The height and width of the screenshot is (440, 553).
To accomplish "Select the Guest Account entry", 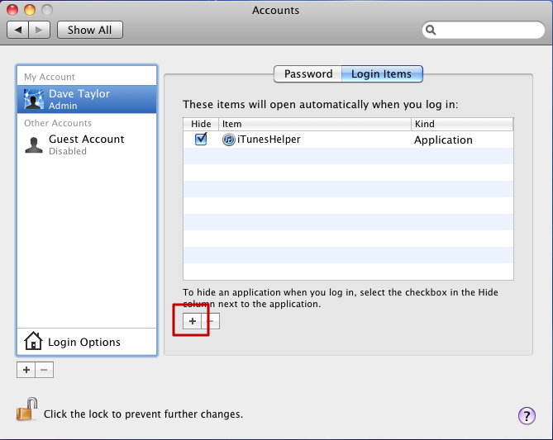I will coord(87,144).
